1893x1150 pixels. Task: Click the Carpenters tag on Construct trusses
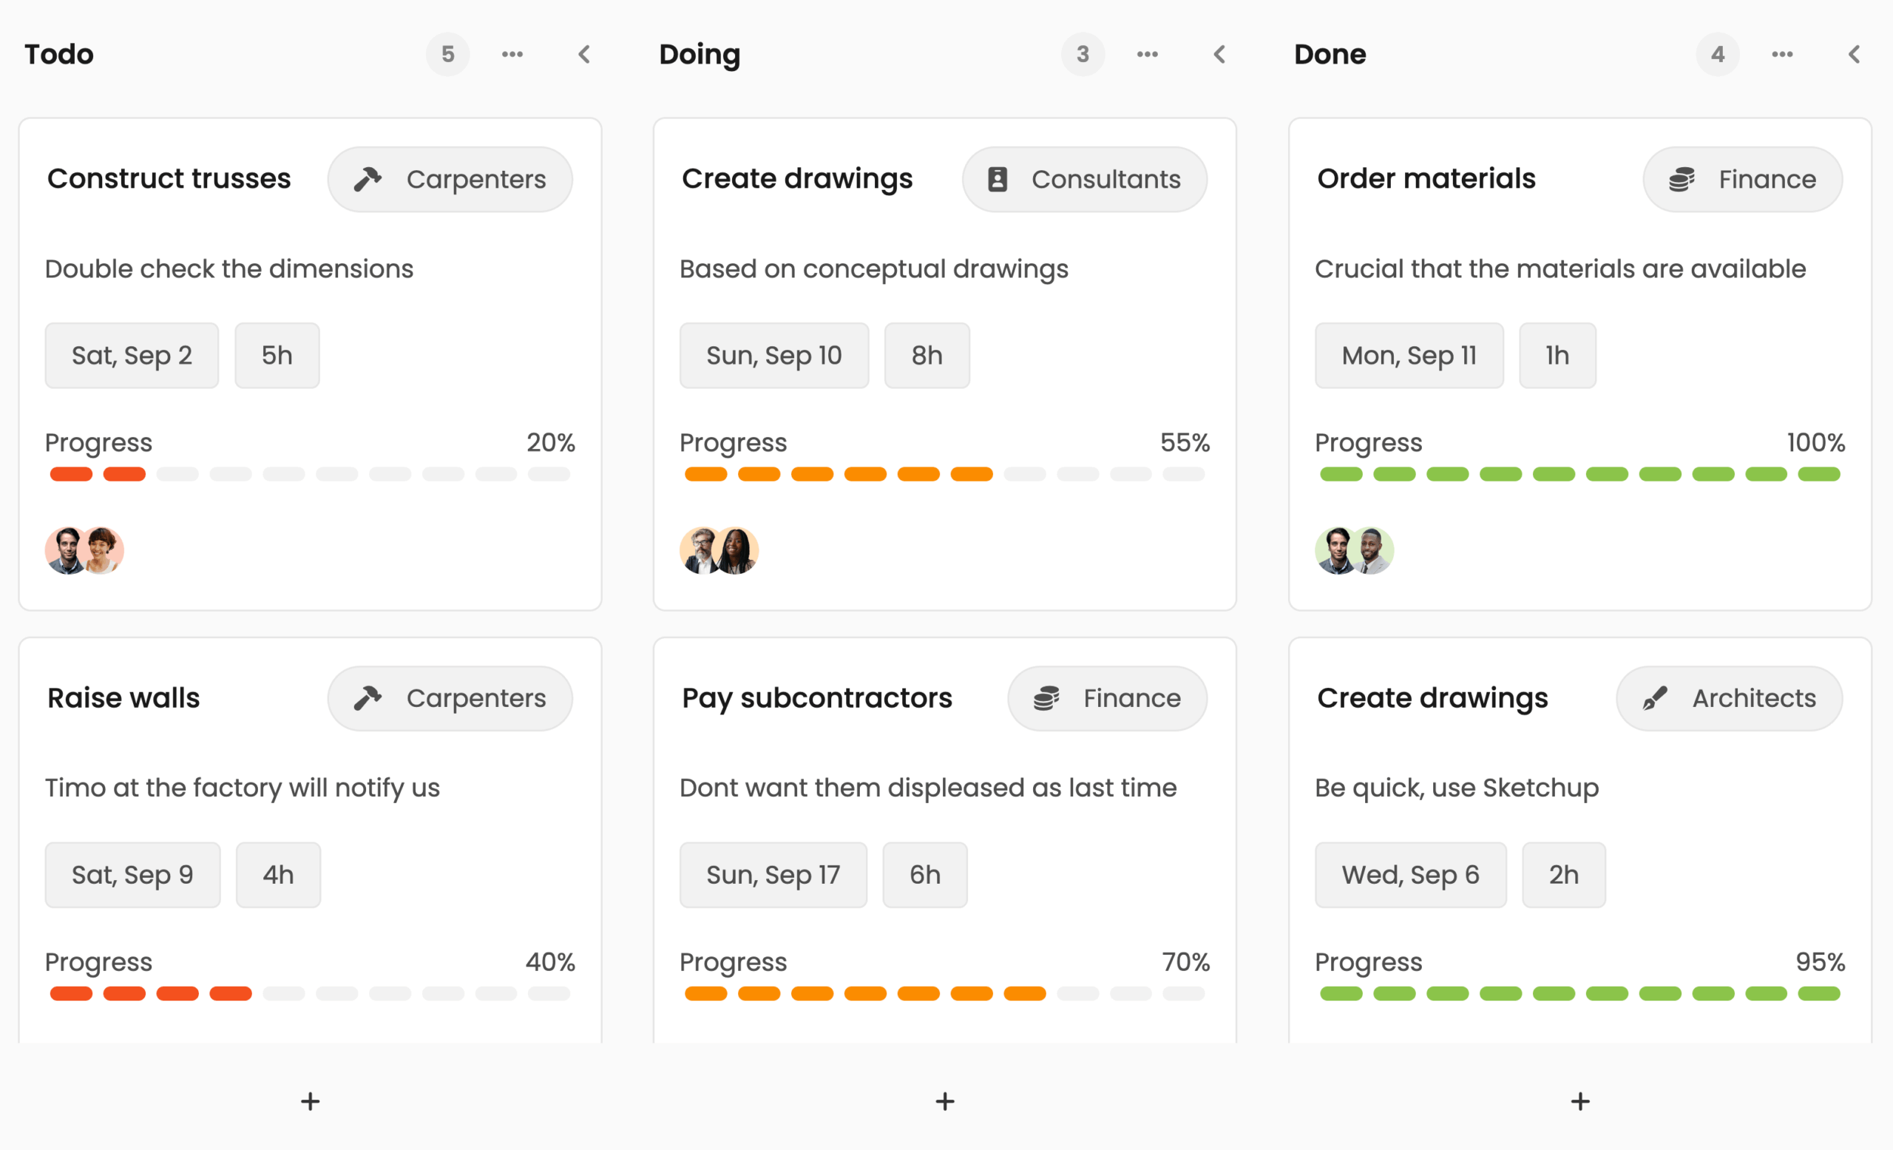click(x=450, y=179)
